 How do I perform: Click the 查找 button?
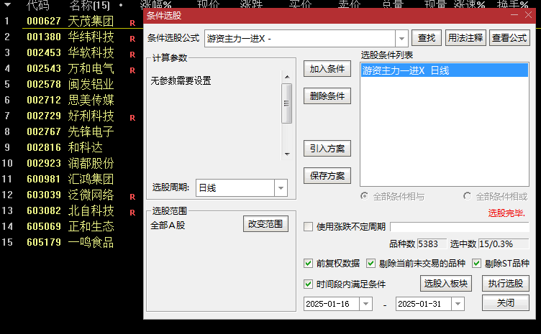pyautogui.click(x=427, y=38)
